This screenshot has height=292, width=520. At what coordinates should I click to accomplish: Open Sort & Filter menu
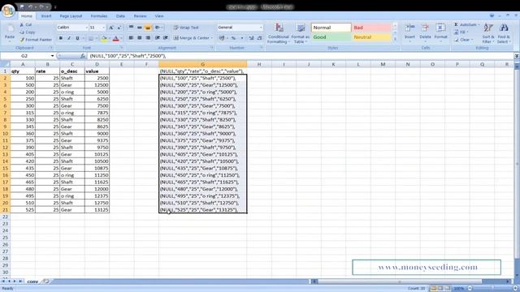tap(488, 33)
